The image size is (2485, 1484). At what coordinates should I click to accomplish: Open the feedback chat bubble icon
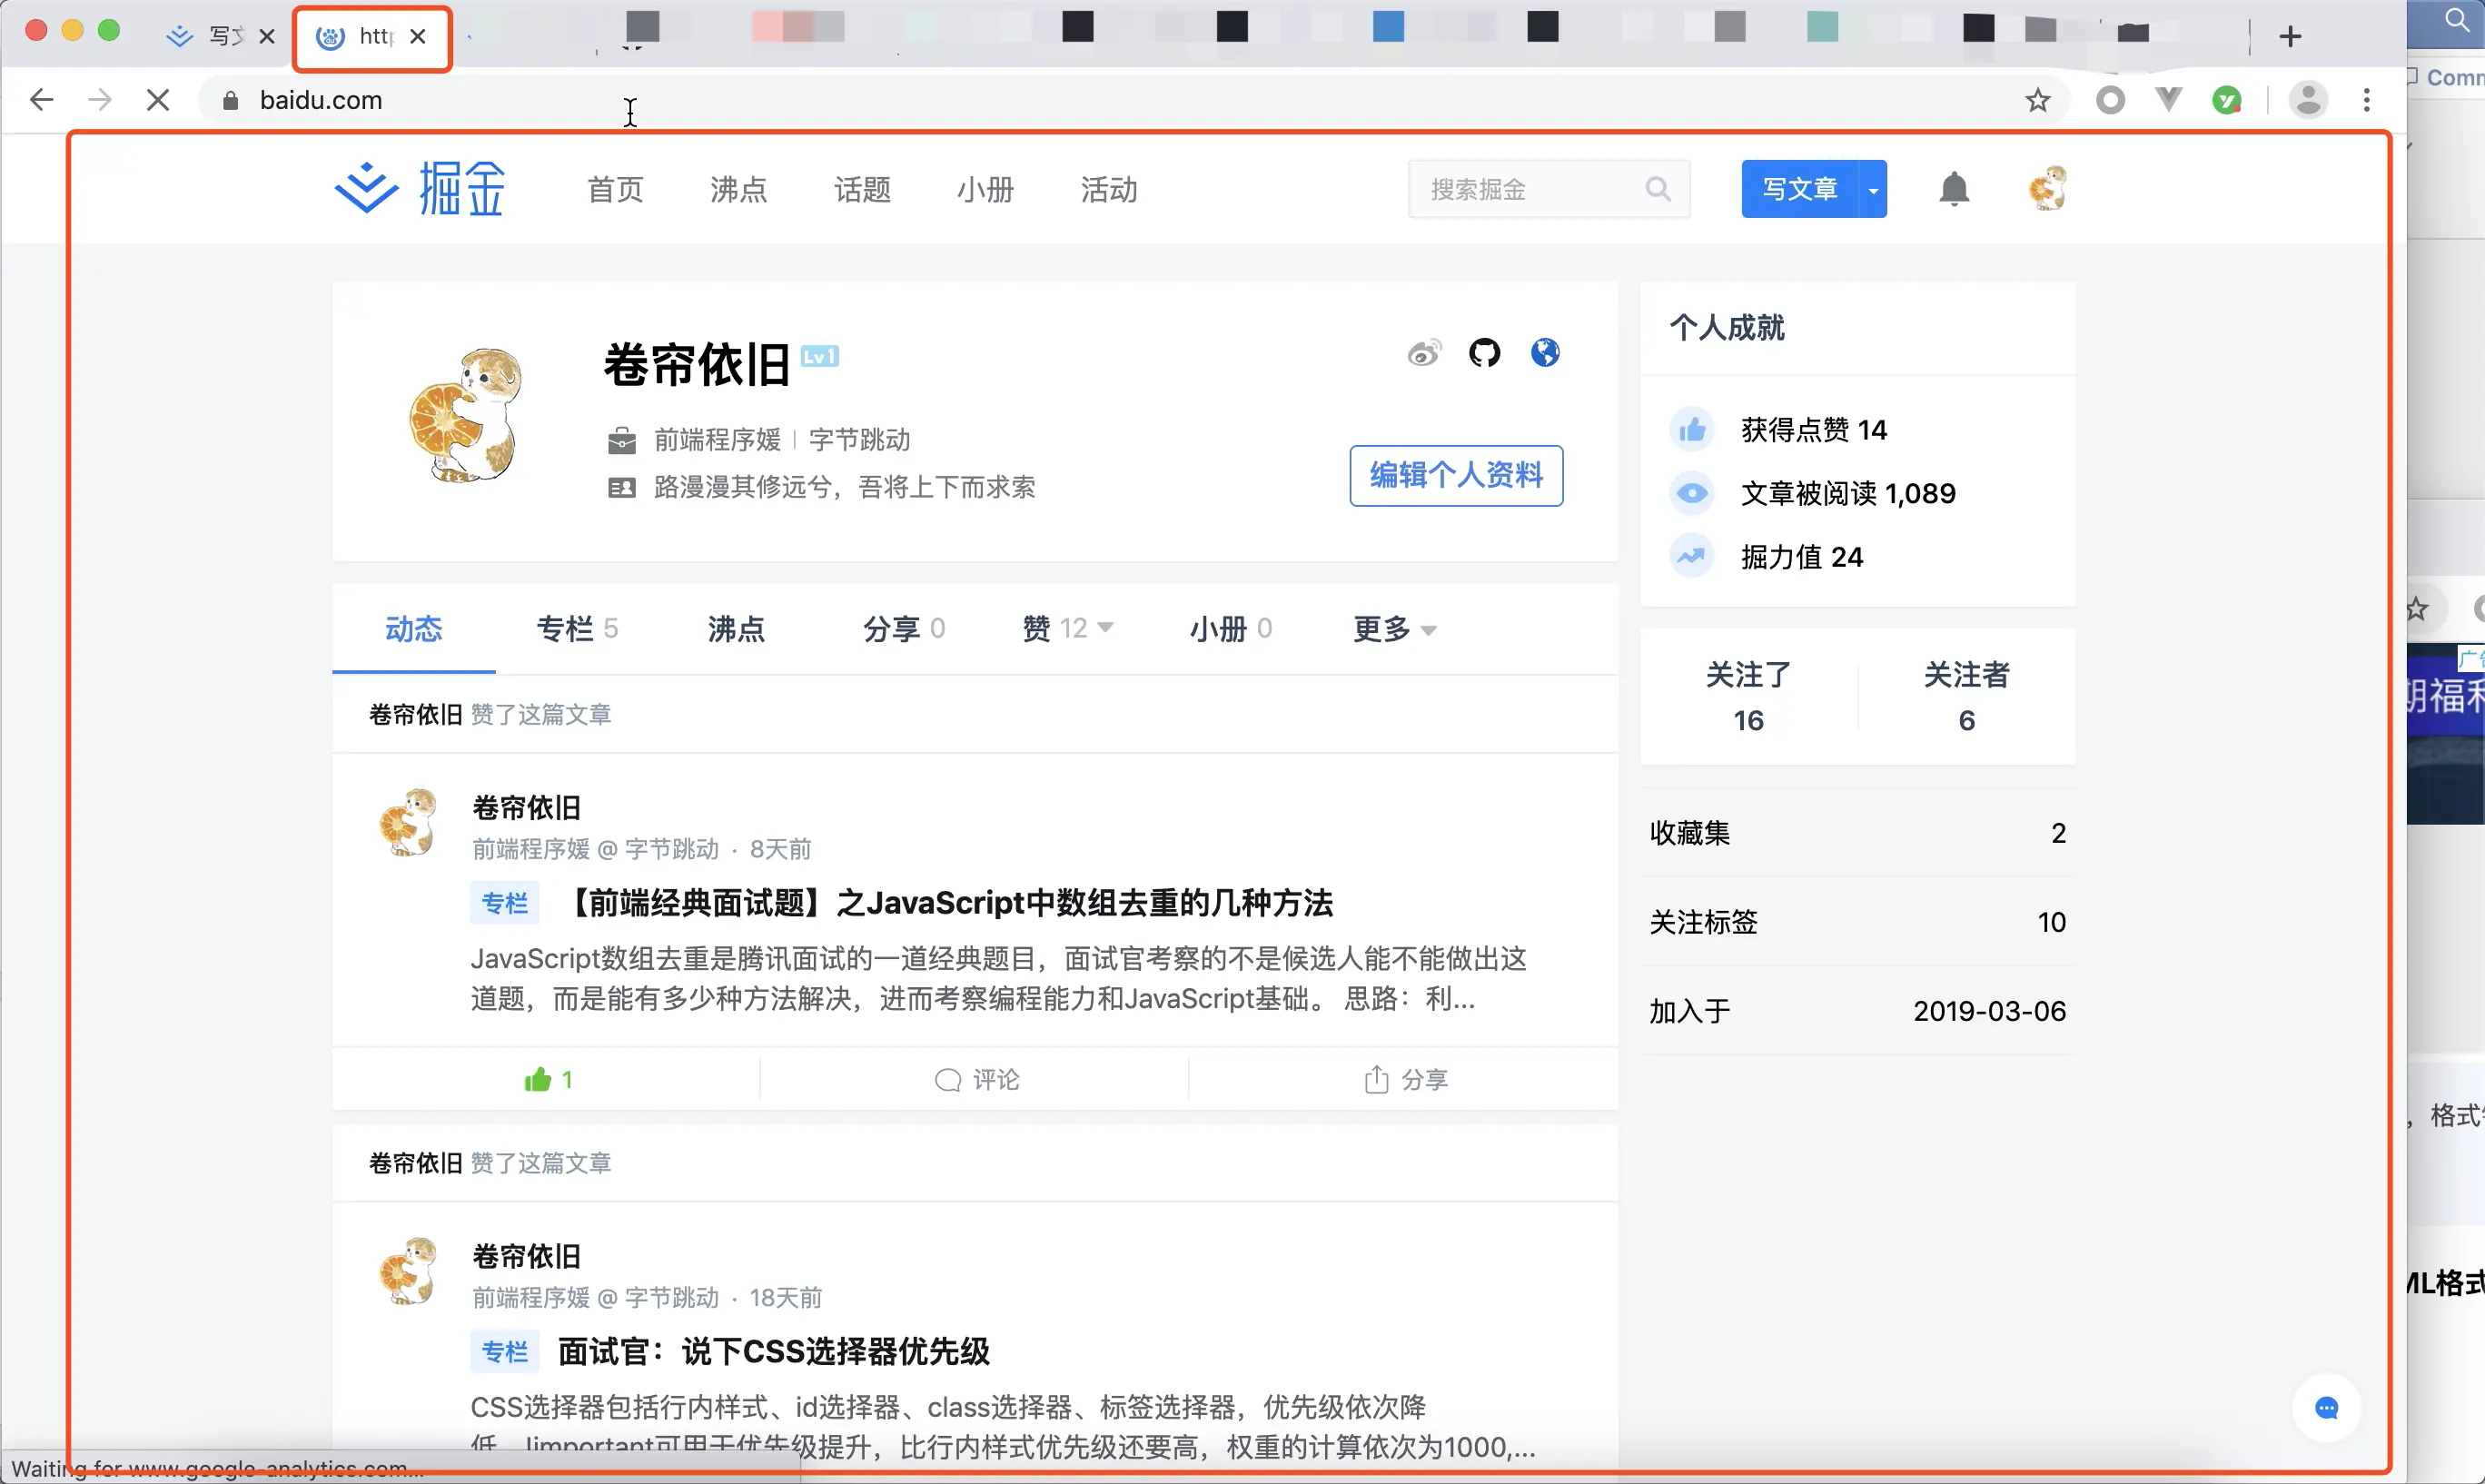(x=2326, y=1408)
